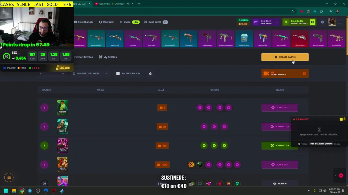Click the Printstream skin in drop feed

click(x=300, y=39)
